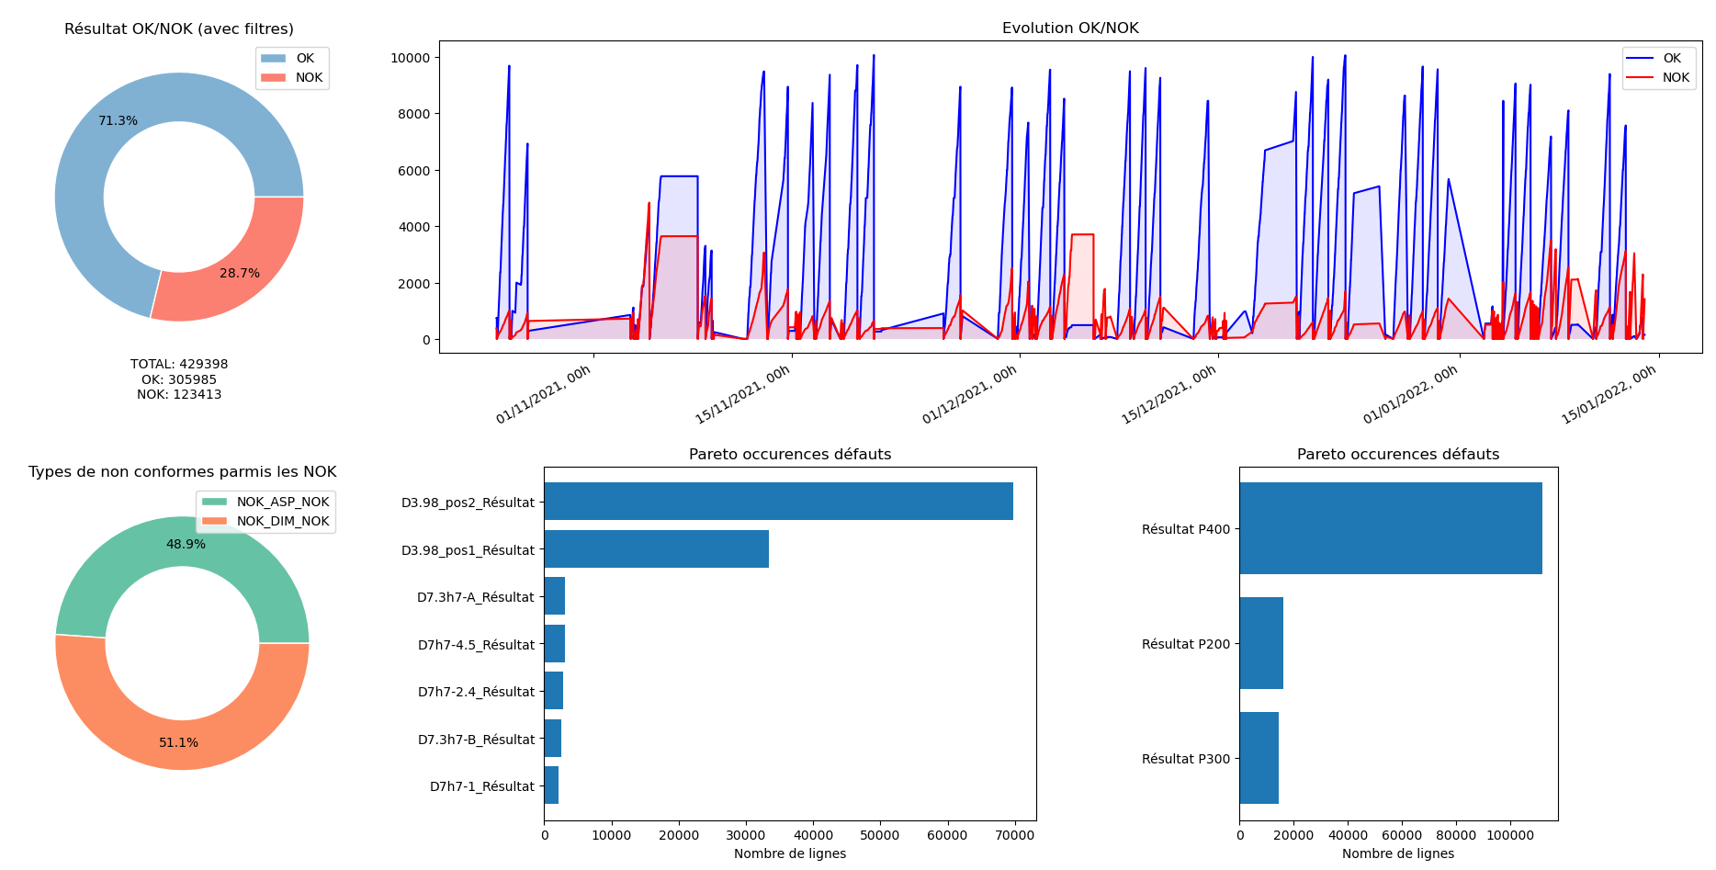Click the 'OK: 305985' text
Screen dimensions: 1716x870
tap(179, 379)
